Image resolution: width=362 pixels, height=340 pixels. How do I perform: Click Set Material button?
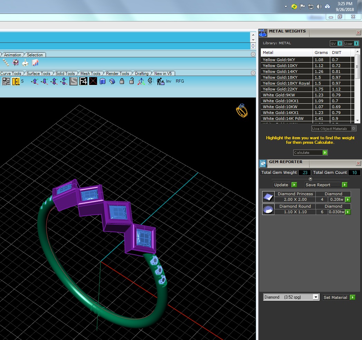click(x=339, y=297)
